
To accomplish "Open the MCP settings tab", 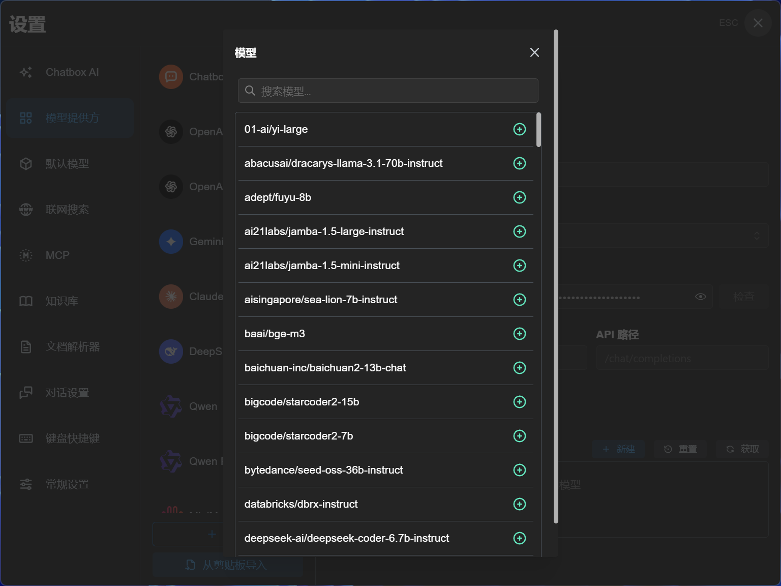I will coord(57,255).
